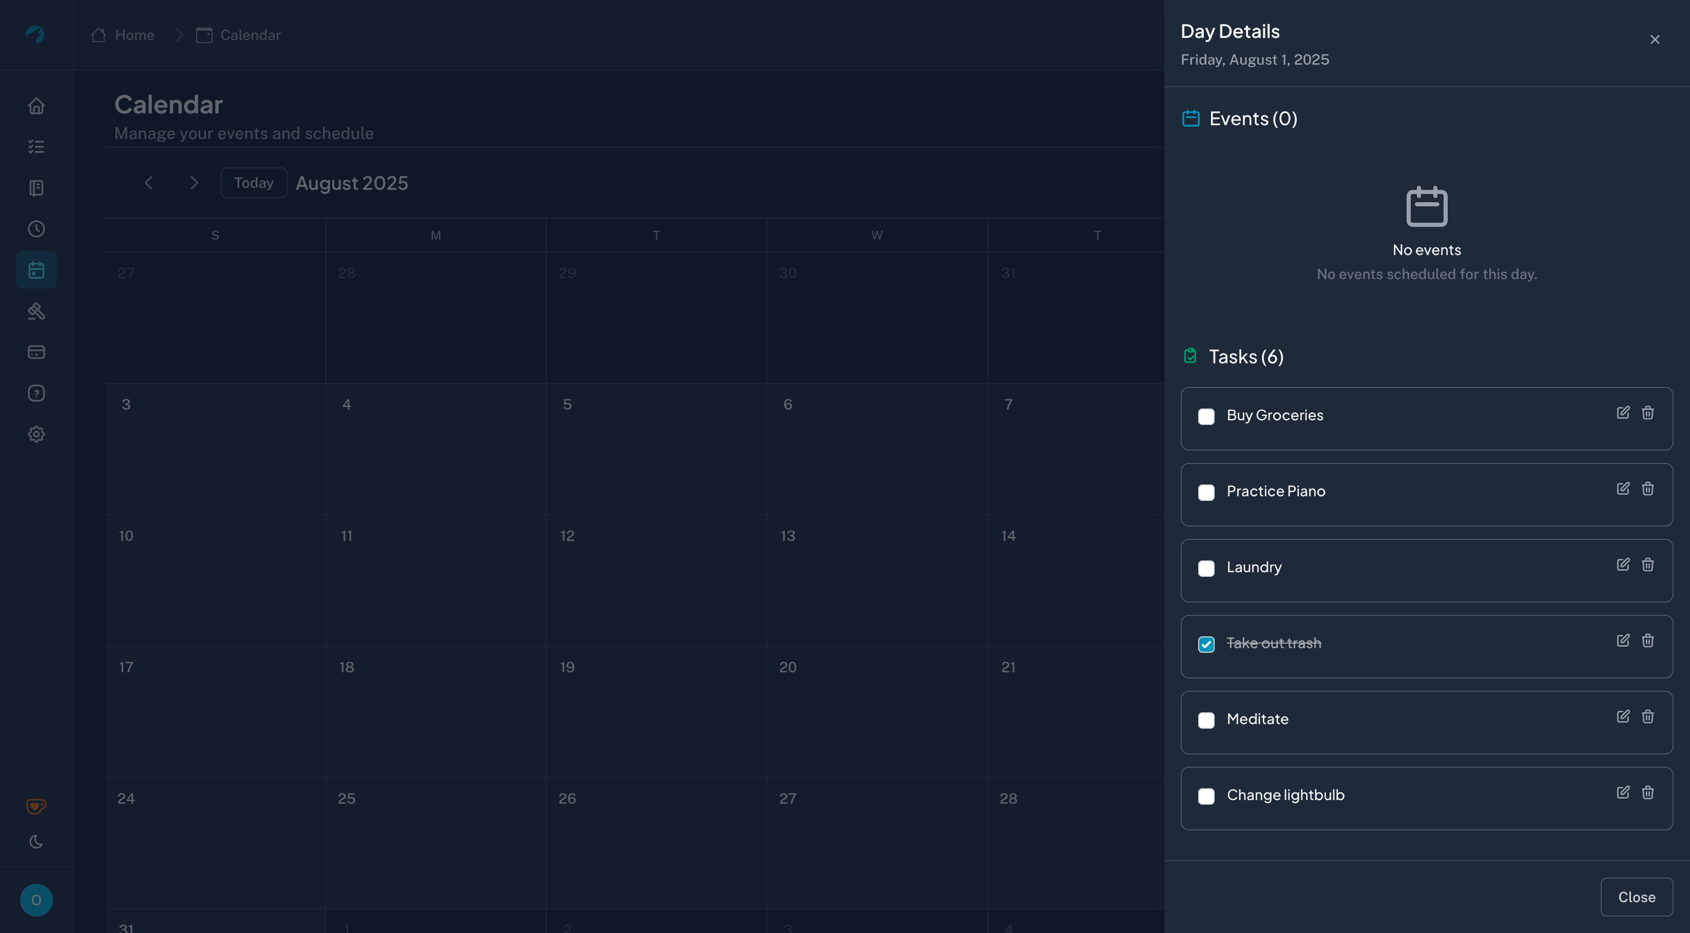Edit the Change lightbulb task

(1623, 793)
